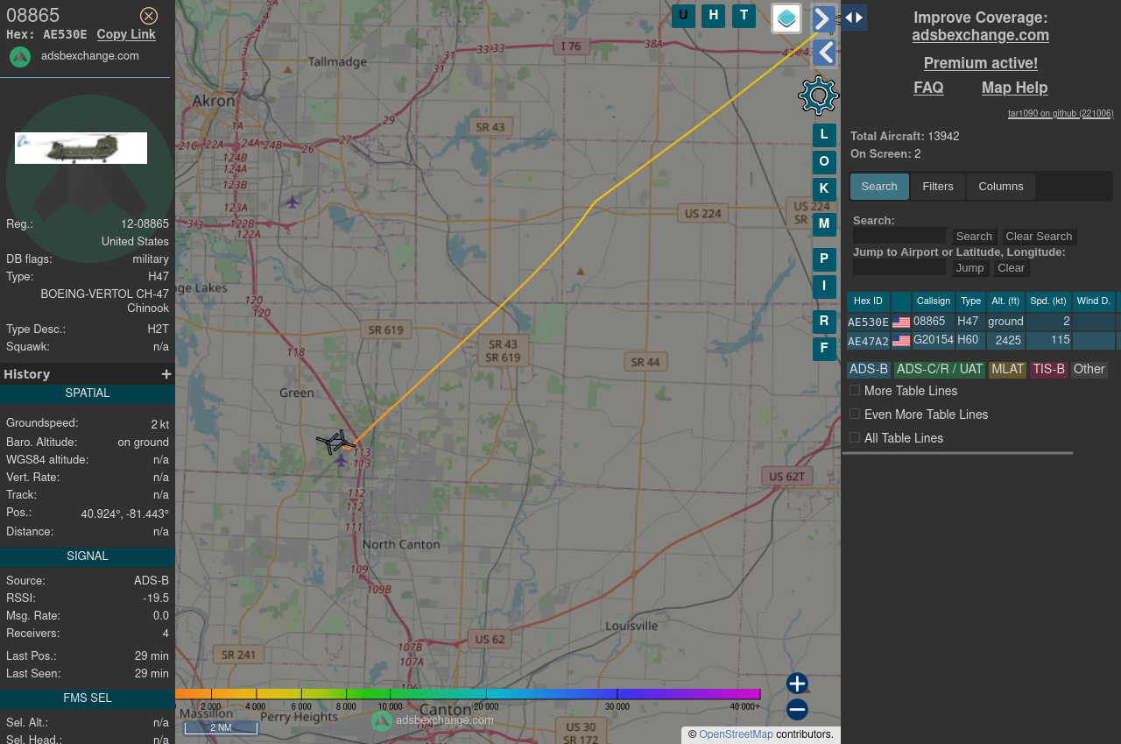Click the Clear Search button
Viewport: 1121px width, 744px height.
[x=1039, y=237]
